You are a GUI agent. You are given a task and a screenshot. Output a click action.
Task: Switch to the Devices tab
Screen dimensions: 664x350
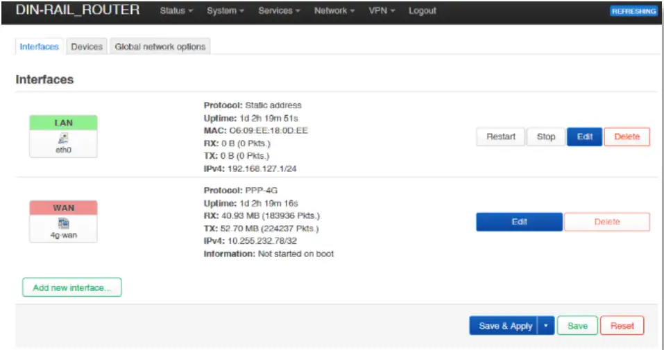[87, 46]
